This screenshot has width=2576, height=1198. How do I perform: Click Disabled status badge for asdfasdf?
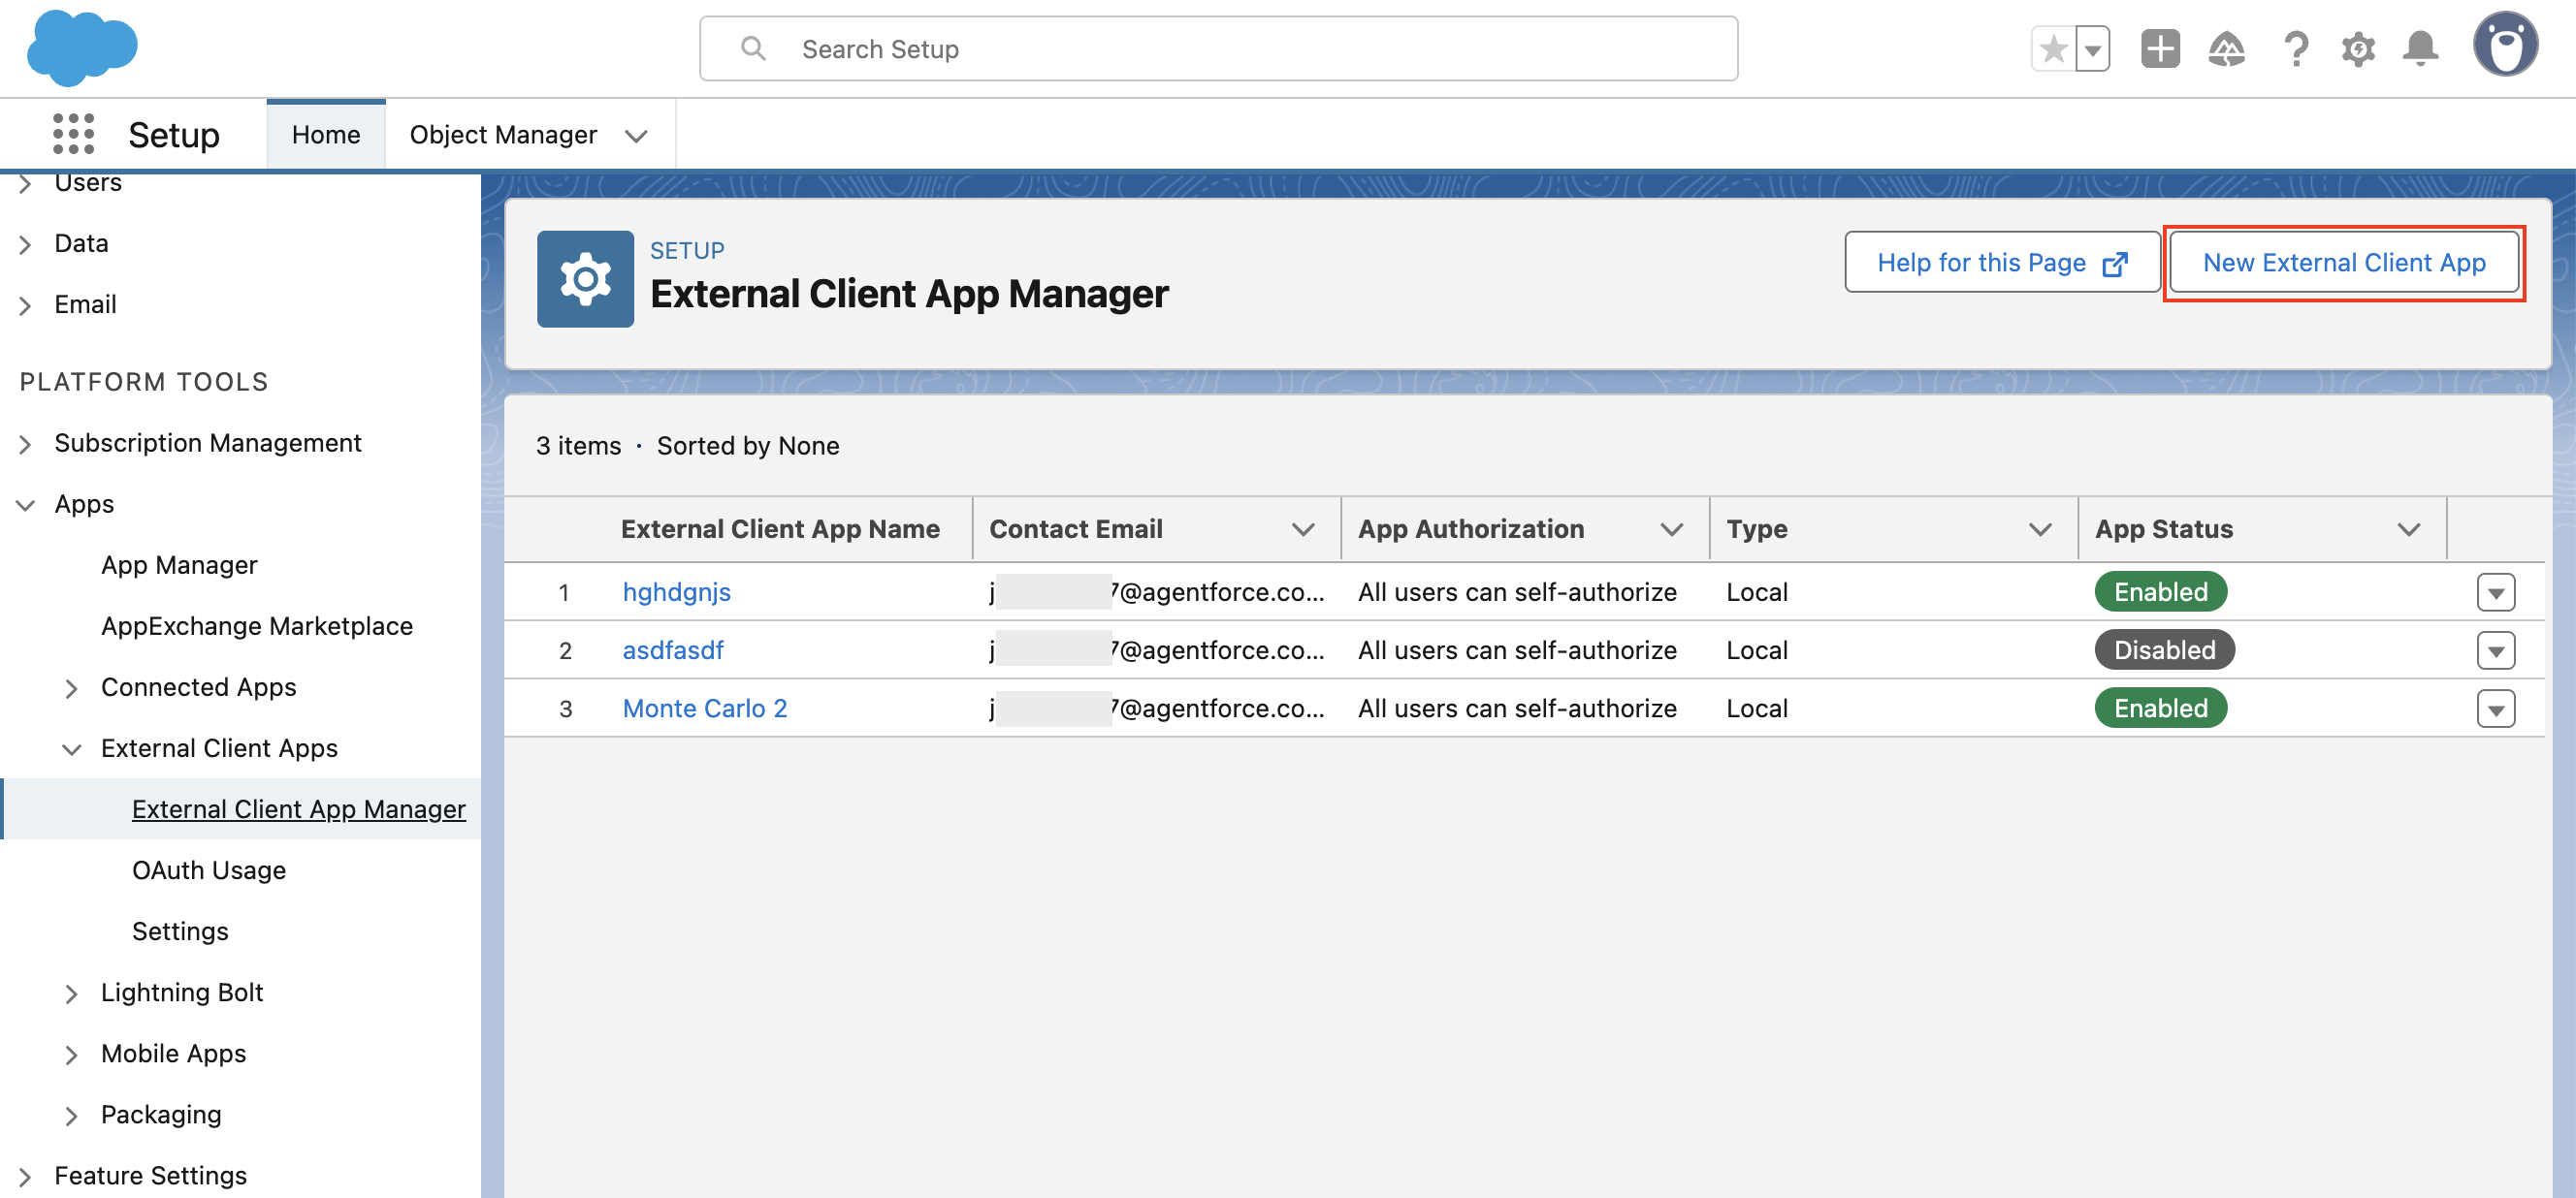point(2165,649)
